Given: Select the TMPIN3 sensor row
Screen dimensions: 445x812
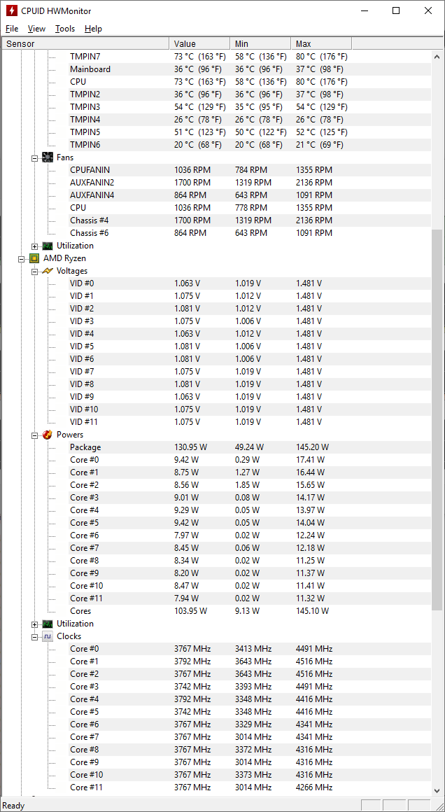Looking at the screenshot, I should point(249,106).
